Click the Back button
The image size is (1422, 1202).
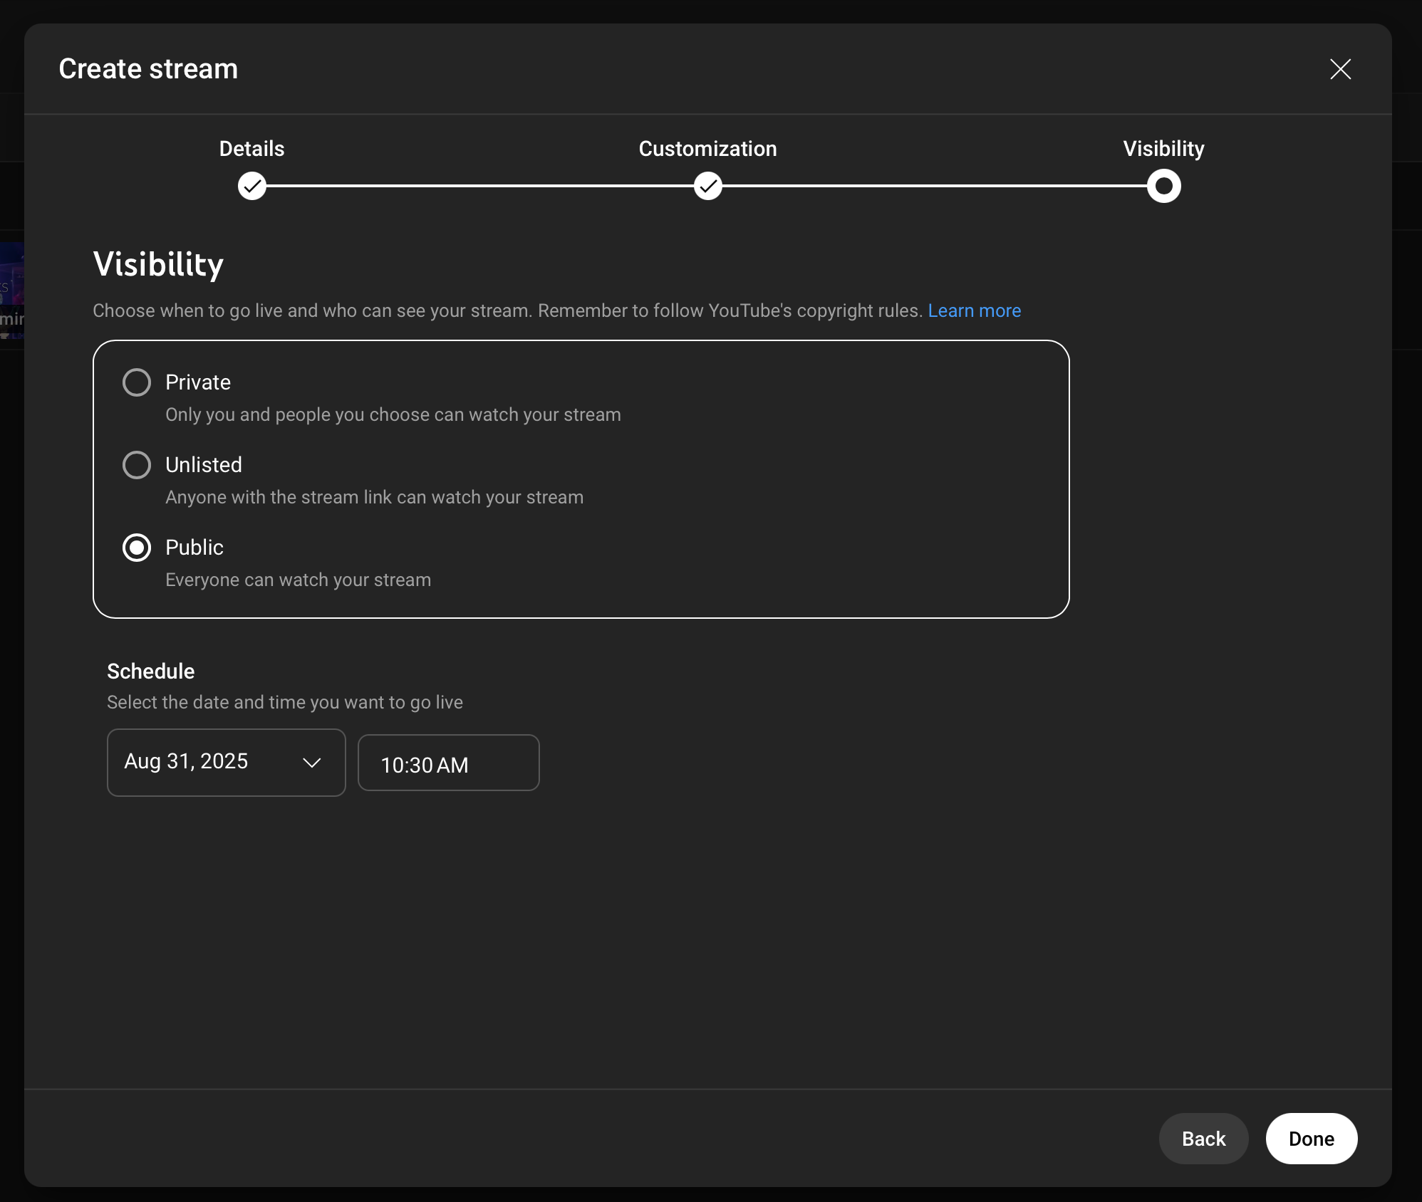click(1203, 1139)
